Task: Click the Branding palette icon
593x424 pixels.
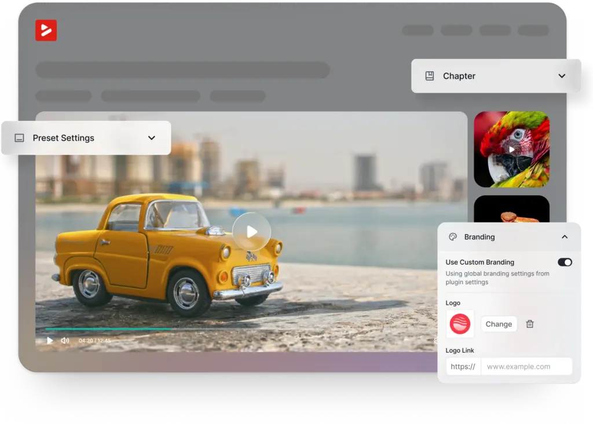Action: [x=453, y=237]
